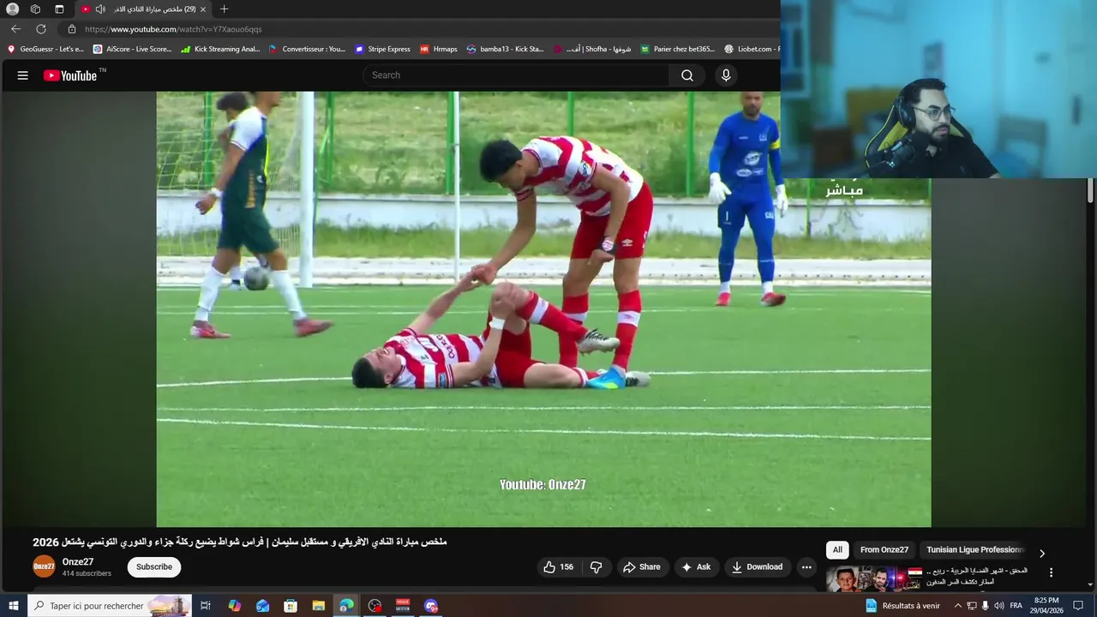This screenshot has height=617, width=1097.
Task: Open Task View on taskbar
Action: 206,606
